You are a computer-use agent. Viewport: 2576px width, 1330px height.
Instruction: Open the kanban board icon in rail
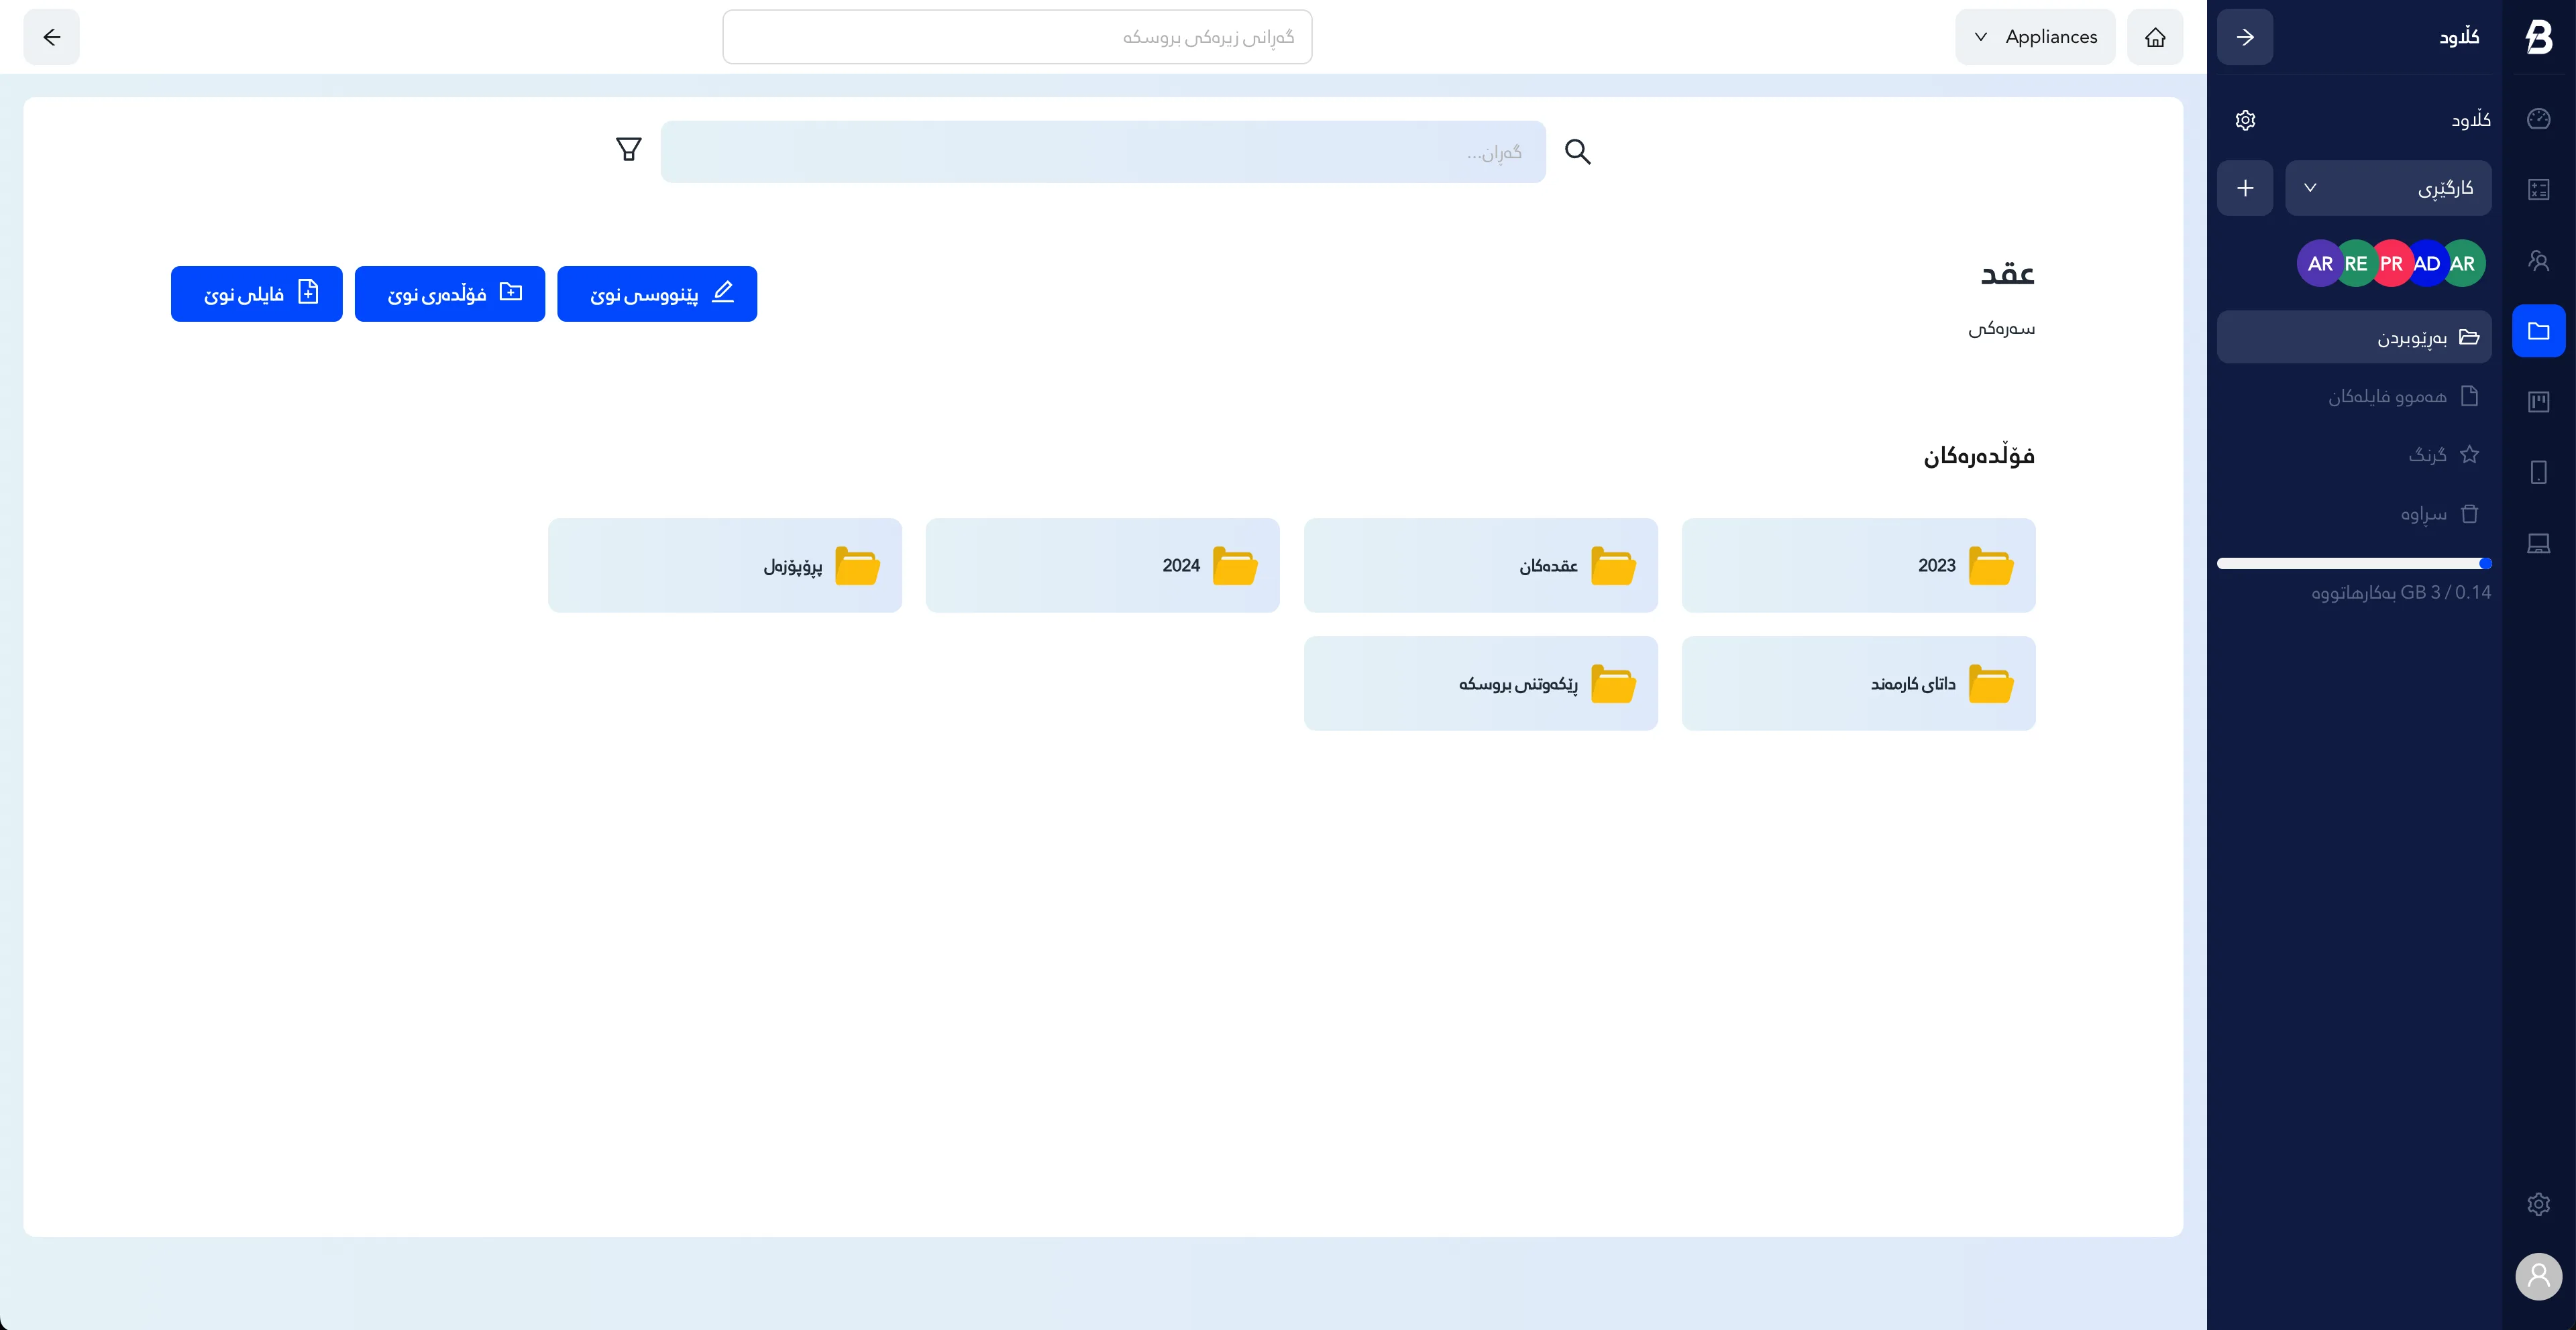coord(2538,402)
